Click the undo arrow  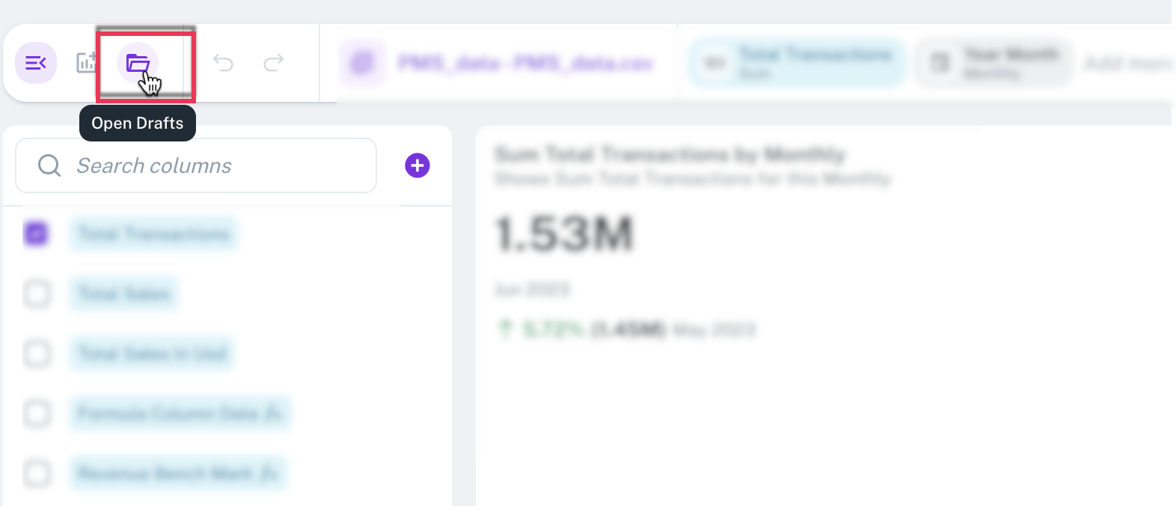[x=223, y=63]
